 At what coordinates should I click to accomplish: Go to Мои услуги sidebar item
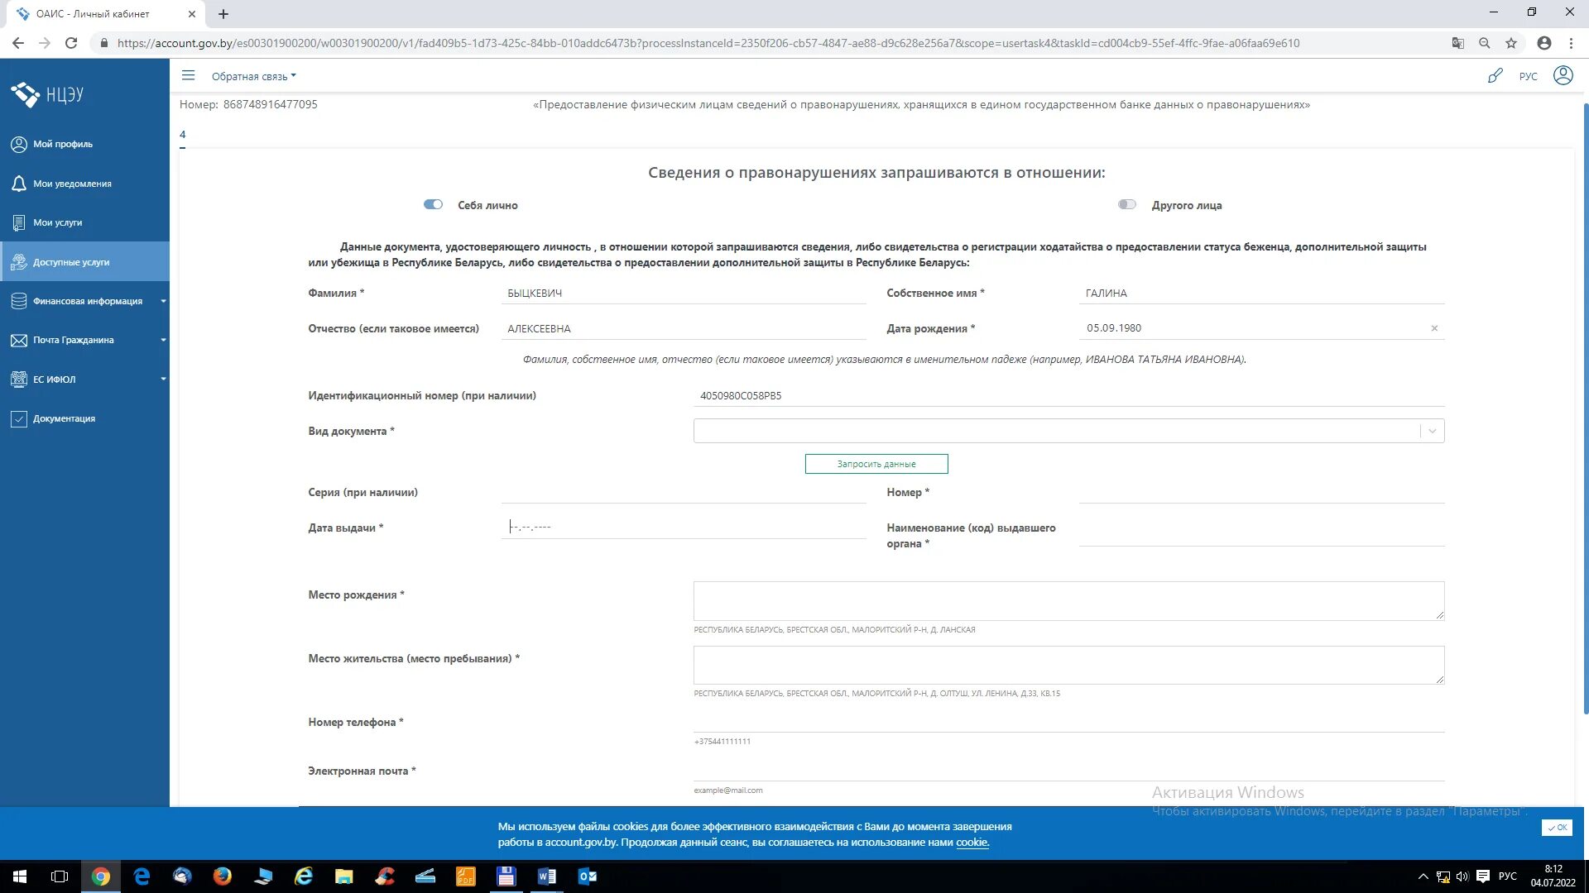57,222
